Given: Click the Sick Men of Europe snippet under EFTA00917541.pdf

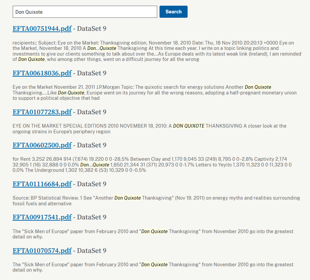Looking at the screenshot, I should coord(153,234).
